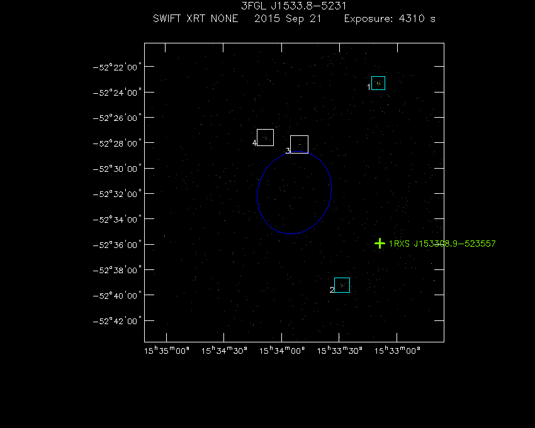Click the white source box labeled 3
Image resolution: width=535 pixels, height=428 pixels.
[299, 144]
